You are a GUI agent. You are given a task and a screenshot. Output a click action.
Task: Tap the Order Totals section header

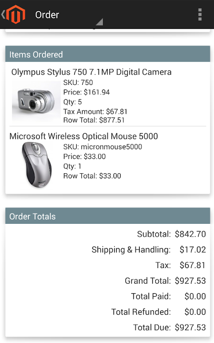click(108, 216)
